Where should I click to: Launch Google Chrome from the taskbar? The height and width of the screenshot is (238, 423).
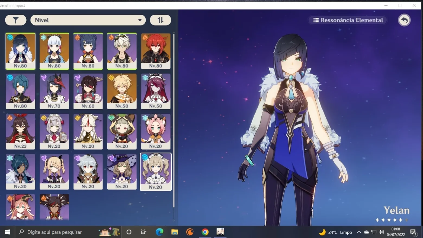click(x=205, y=232)
